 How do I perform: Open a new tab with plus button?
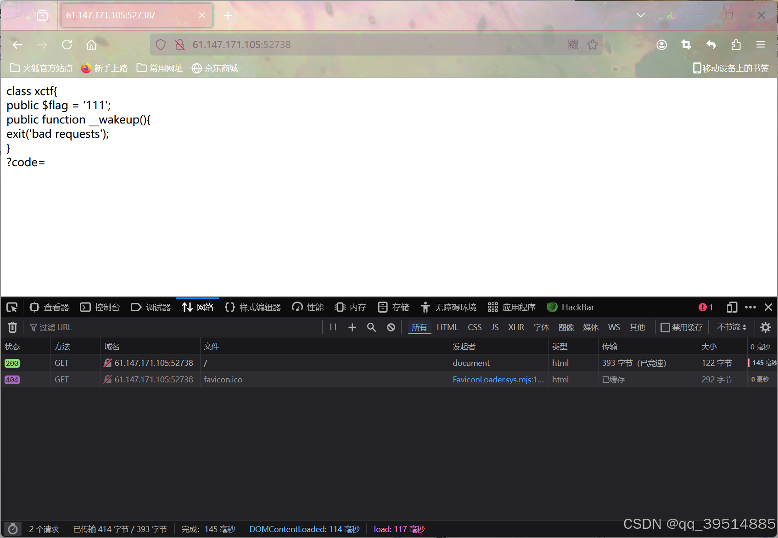[x=228, y=16]
